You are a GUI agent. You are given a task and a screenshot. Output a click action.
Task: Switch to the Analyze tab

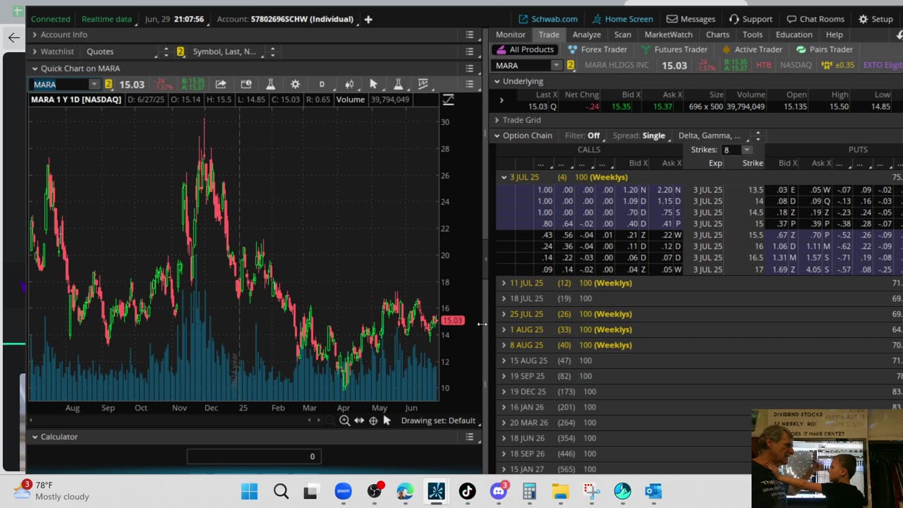click(586, 35)
